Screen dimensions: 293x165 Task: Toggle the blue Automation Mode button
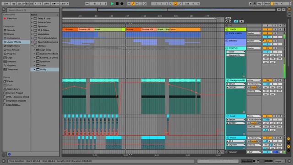click(x=236, y=22)
